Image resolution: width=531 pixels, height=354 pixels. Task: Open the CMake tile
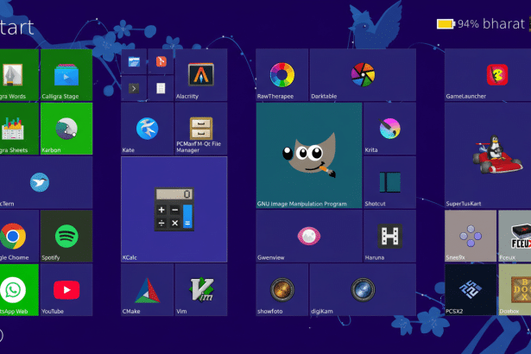coord(148,290)
